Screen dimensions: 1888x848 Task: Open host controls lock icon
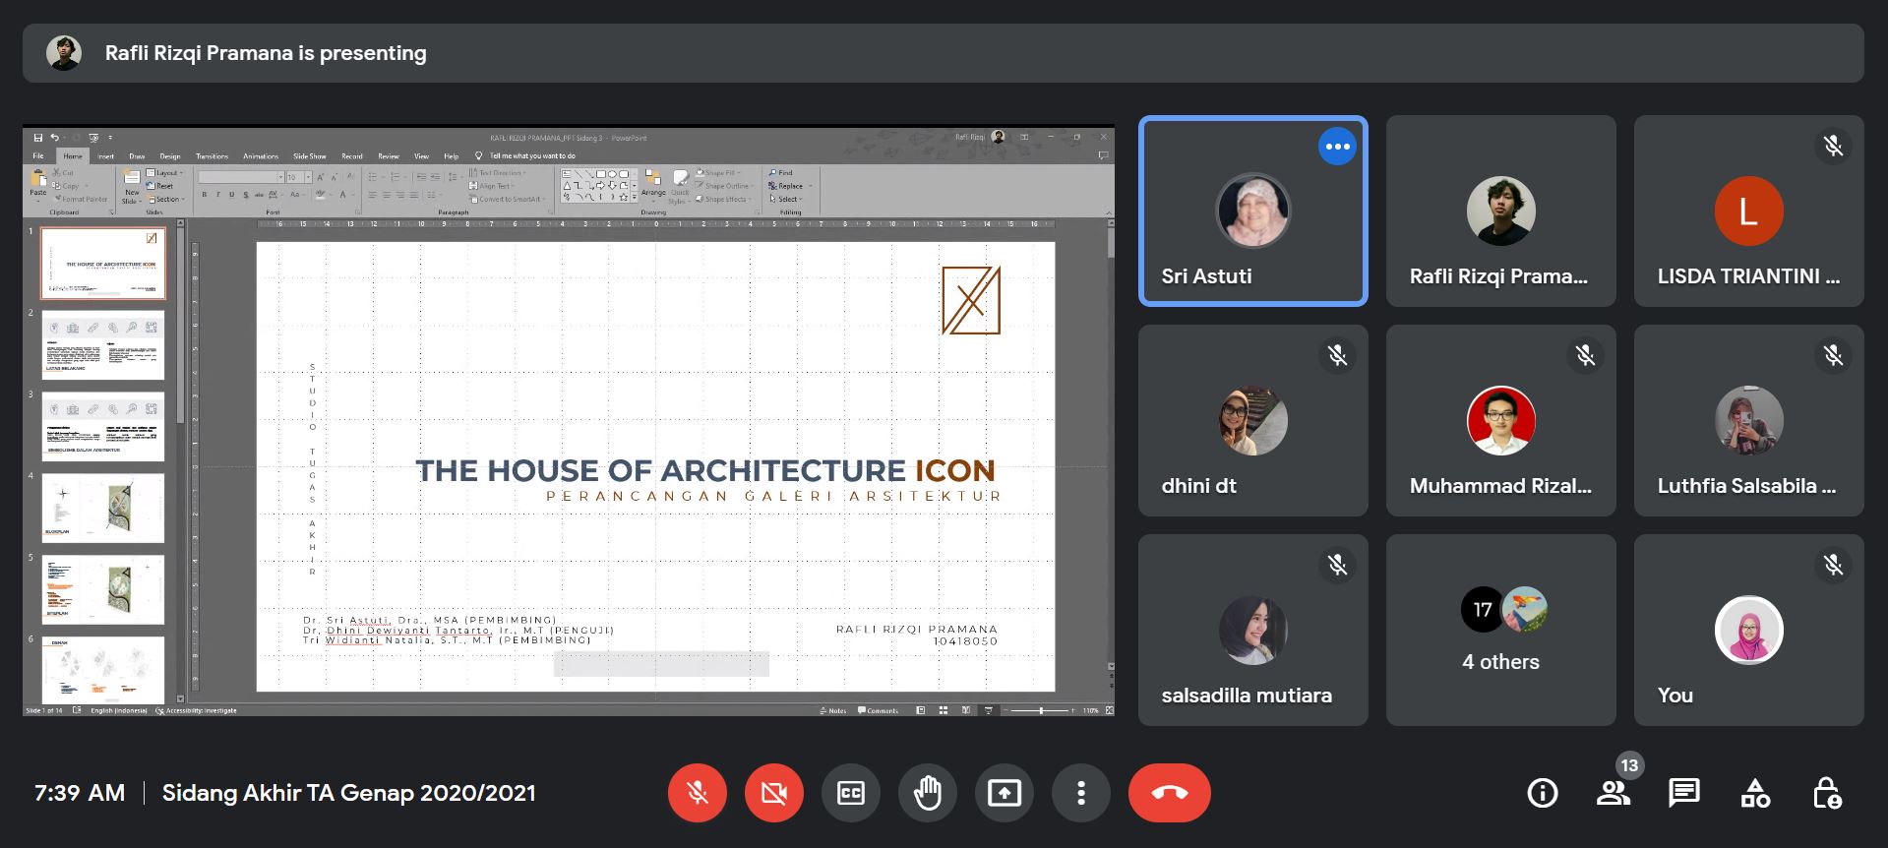click(1826, 793)
